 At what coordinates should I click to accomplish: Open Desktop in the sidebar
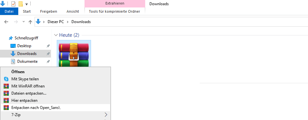point(24,46)
